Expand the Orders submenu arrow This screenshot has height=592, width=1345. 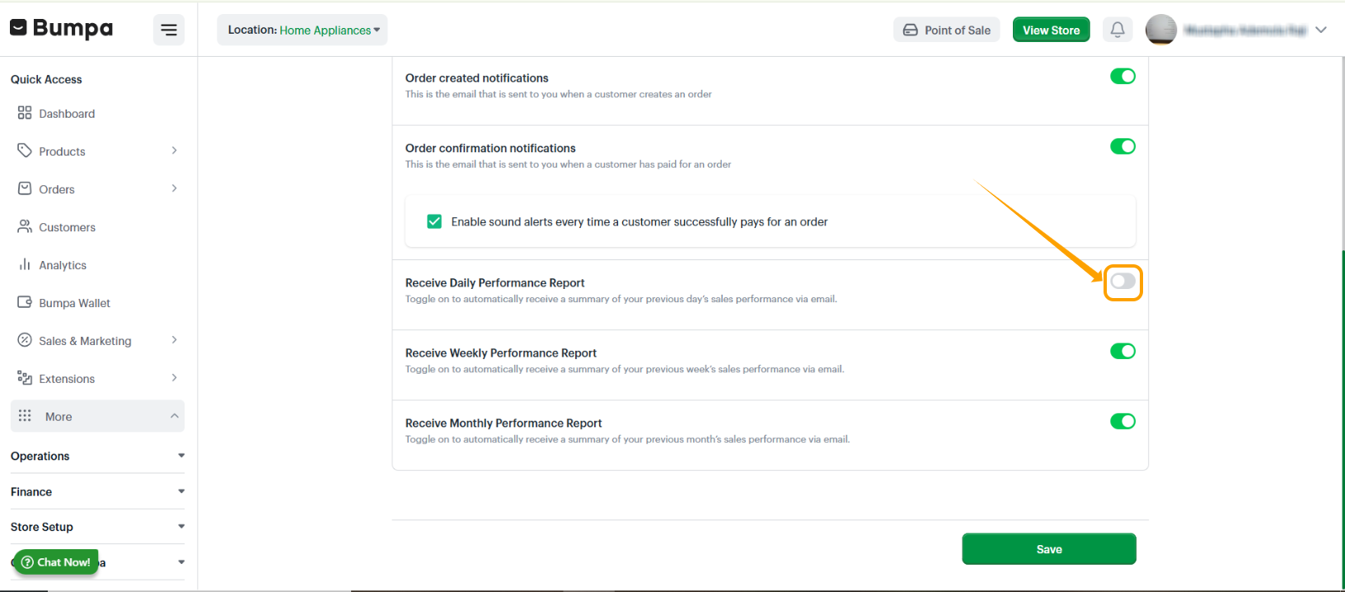click(174, 189)
